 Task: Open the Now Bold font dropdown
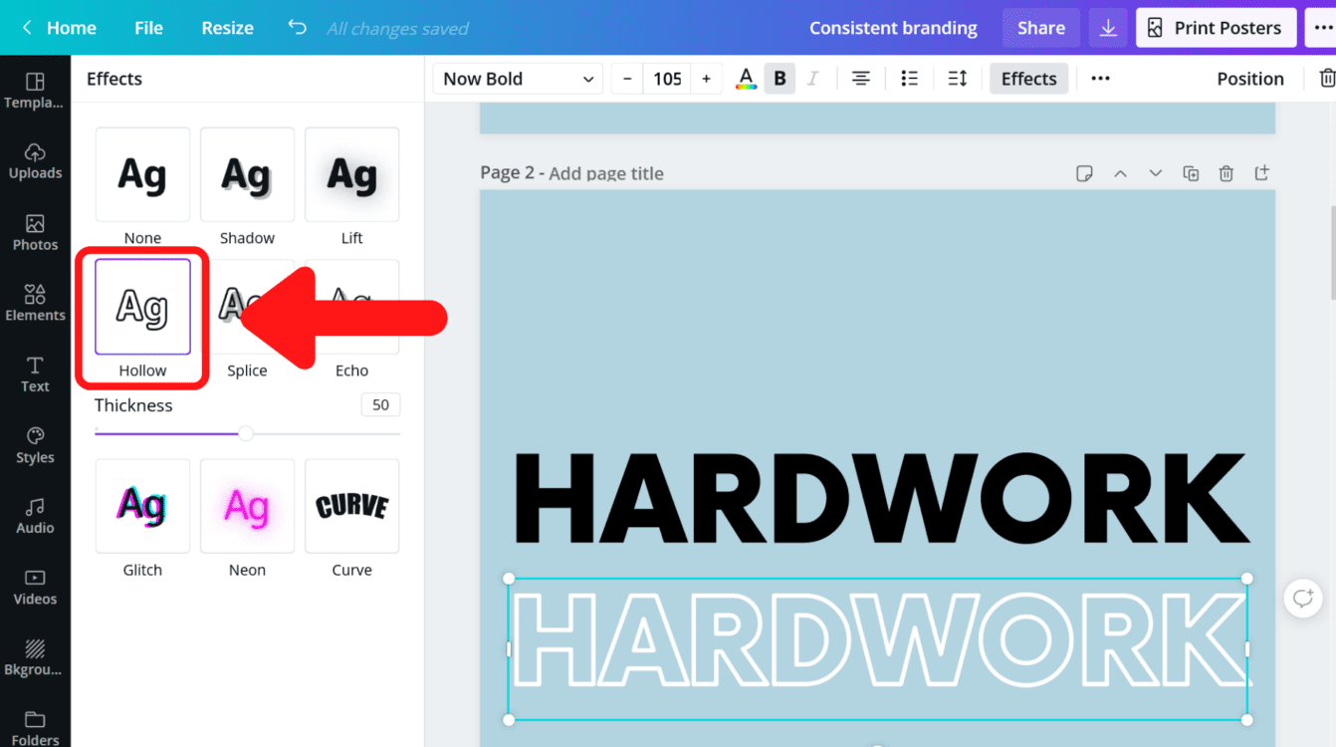(x=517, y=78)
